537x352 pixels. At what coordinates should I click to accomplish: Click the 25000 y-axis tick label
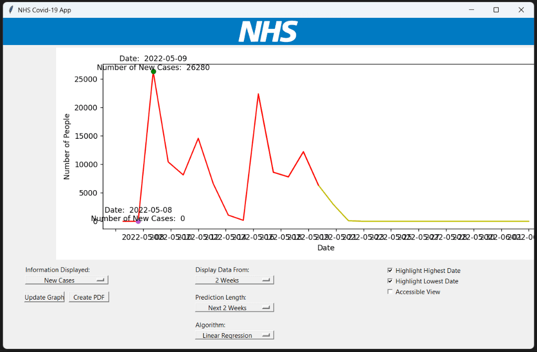click(85, 80)
